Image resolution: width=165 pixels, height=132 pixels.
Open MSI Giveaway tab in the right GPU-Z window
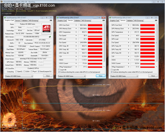pyautogui.click(x=139, y=20)
